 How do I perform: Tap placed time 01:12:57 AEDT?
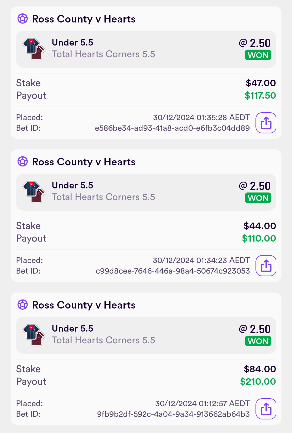coord(202,403)
